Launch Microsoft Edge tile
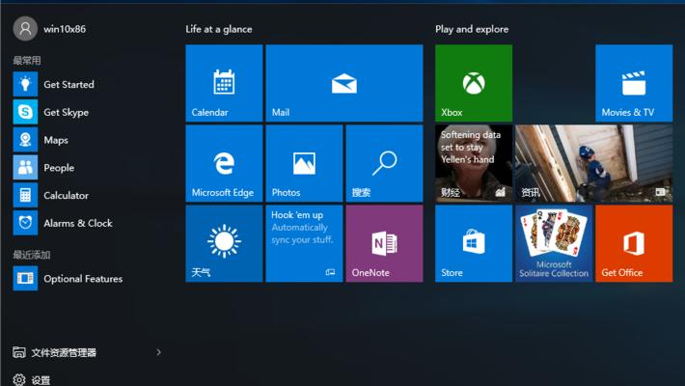 tap(224, 163)
